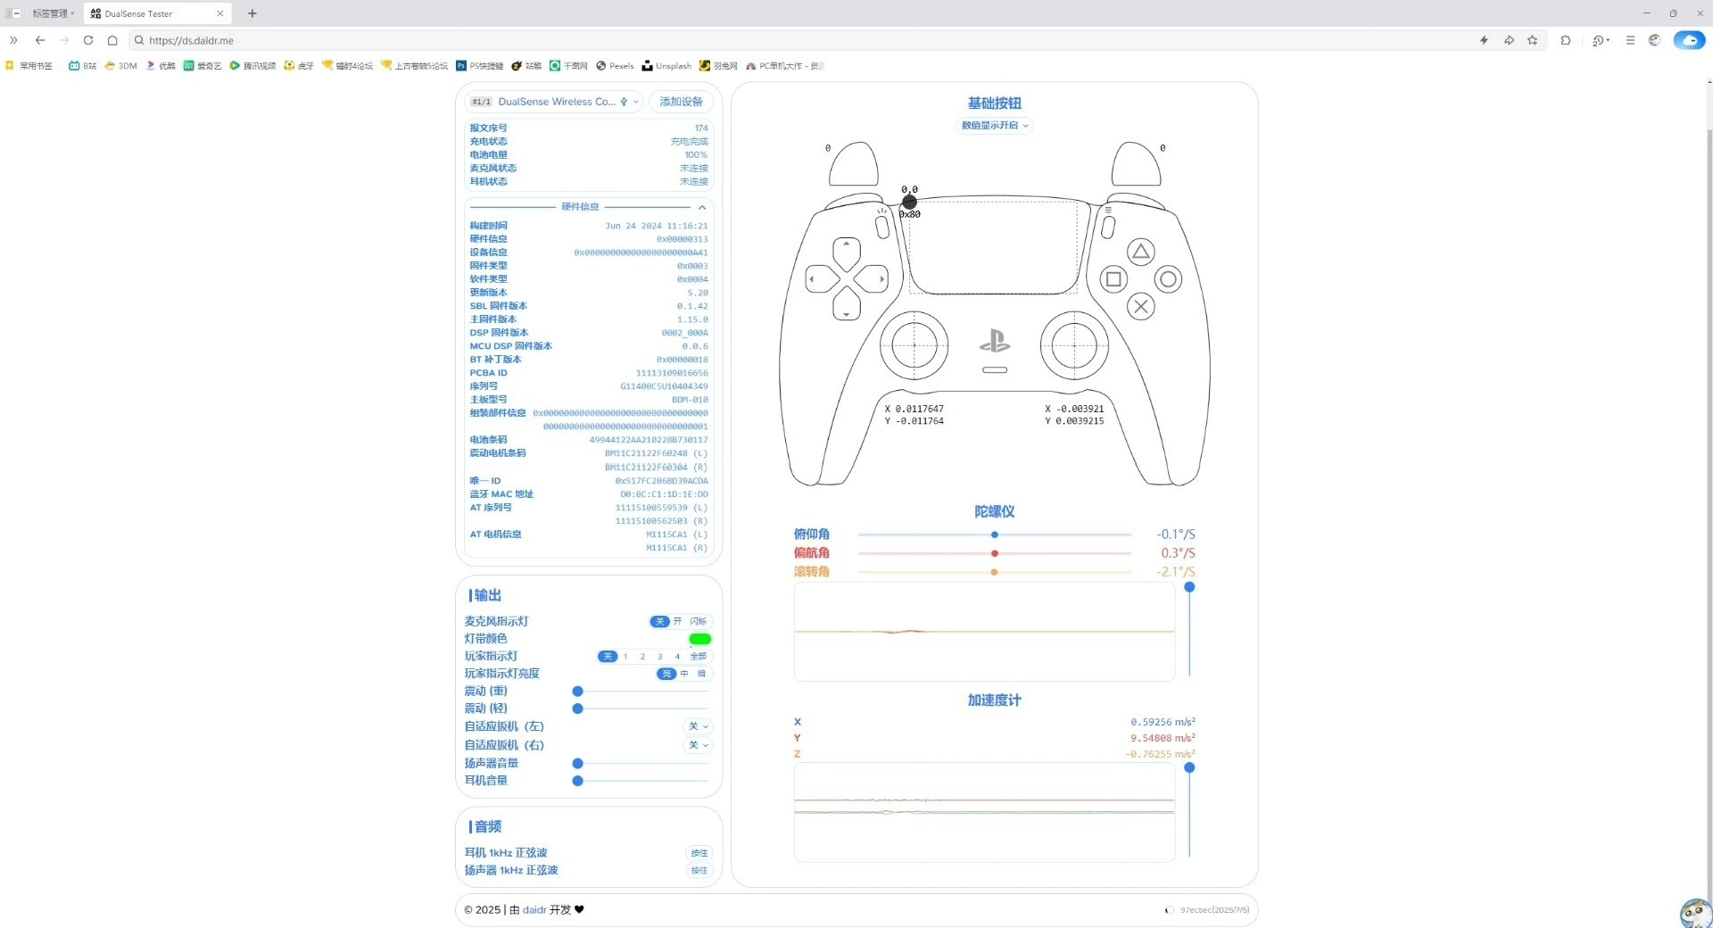Screen dimensions: 1713x928
Task: Open the Unsplash bookmark
Action: [666, 66]
